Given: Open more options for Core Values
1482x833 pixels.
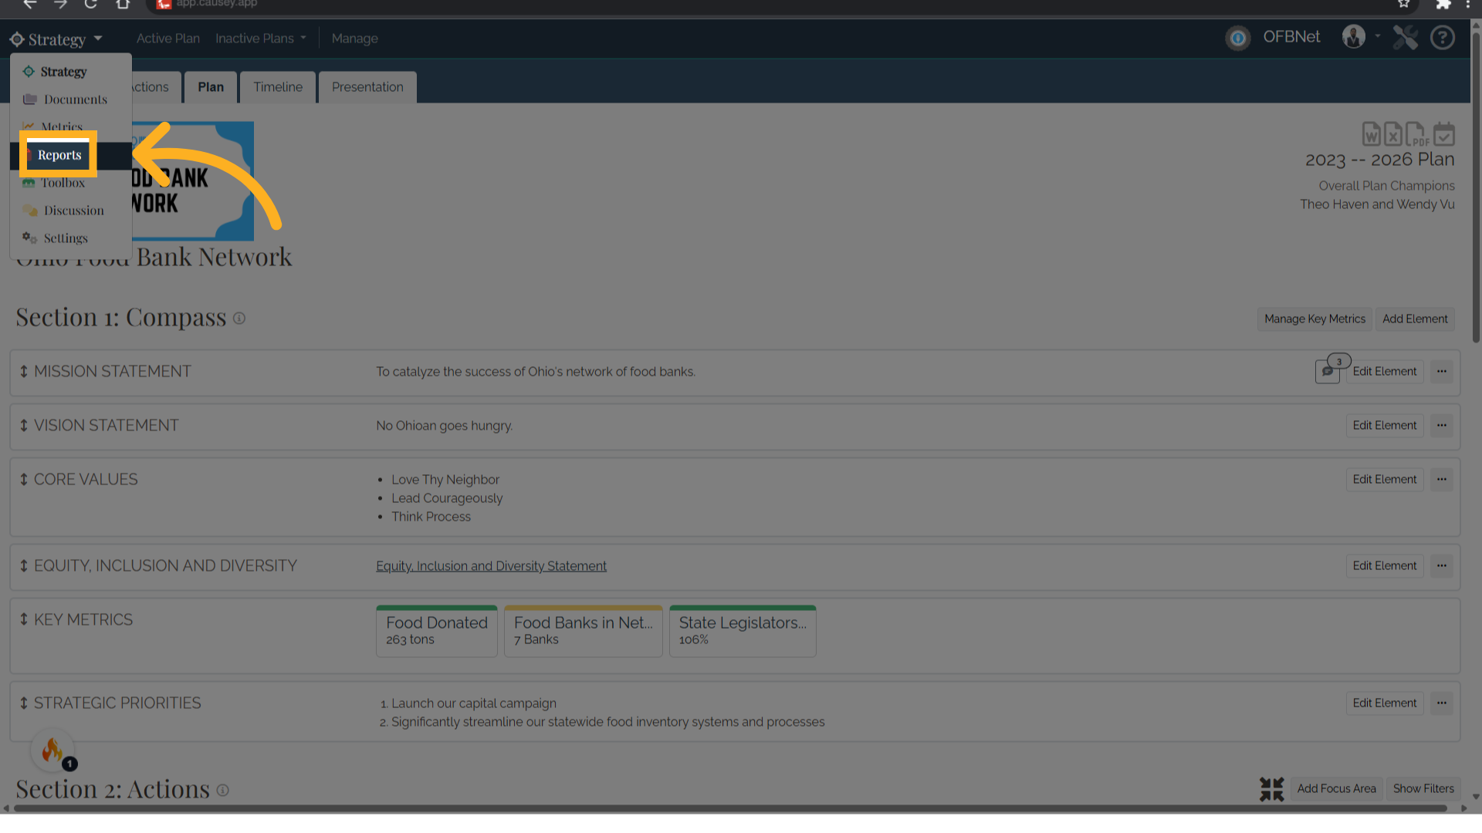Looking at the screenshot, I should click(x=1442, y=480).
